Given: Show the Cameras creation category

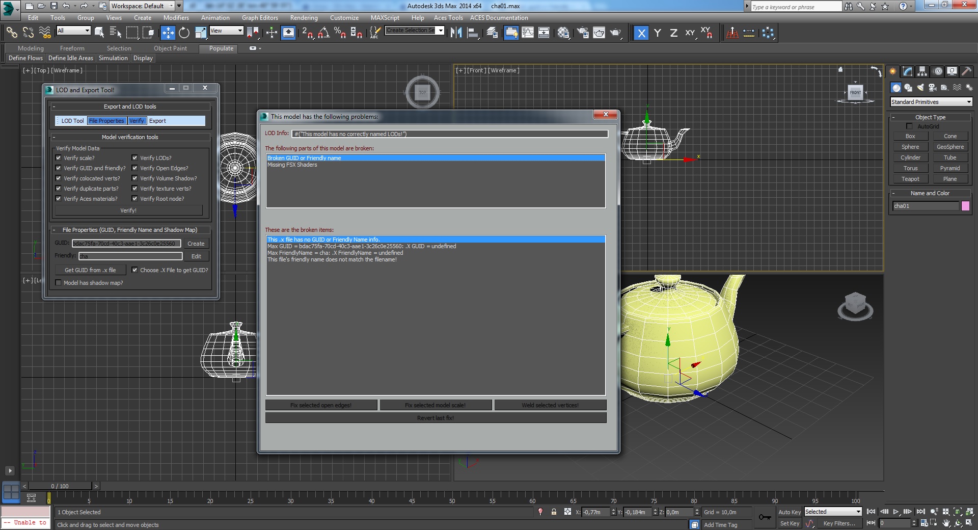Looking at the screenshot, I should [x=932, y=88].
